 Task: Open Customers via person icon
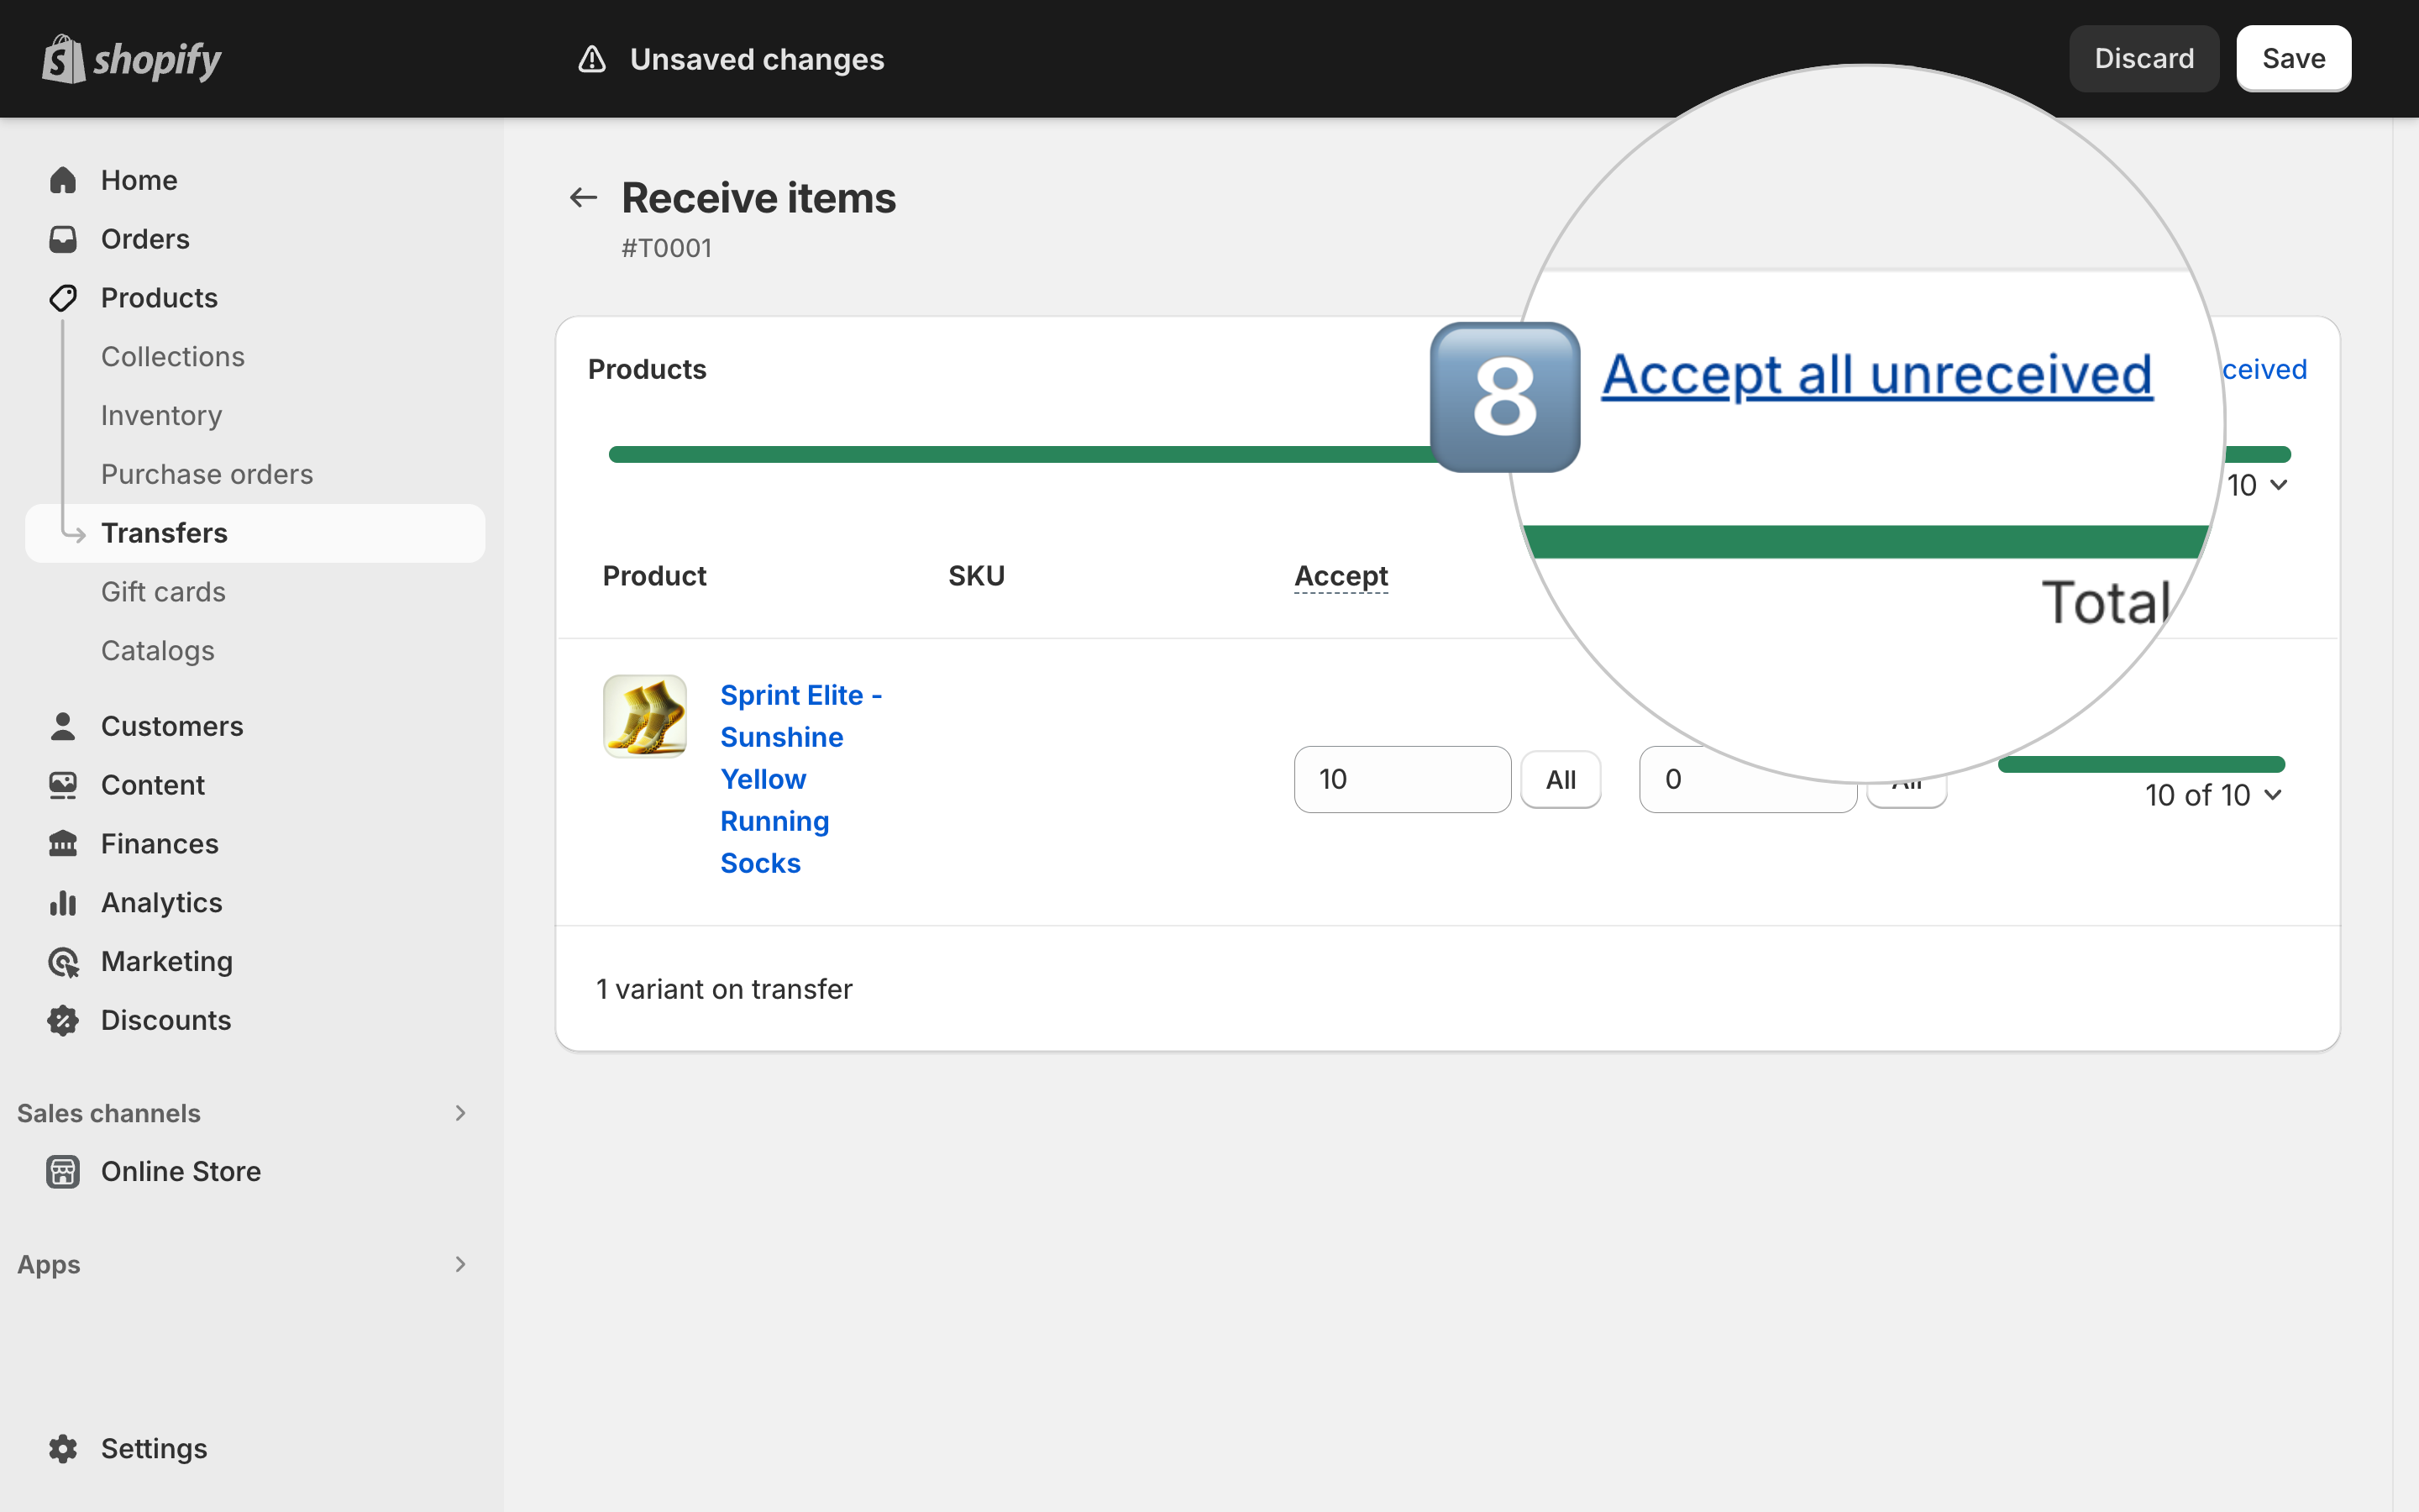click(63, 726)
